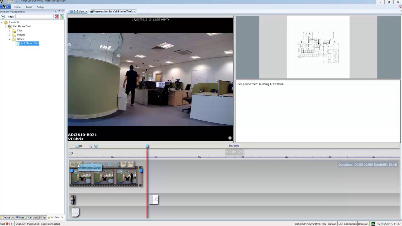Image resolution: width=402 pixels, height=226 pixels.
Task: Pin the Incident Management panel
Action: pyautogui.click(x=59, y=11)
